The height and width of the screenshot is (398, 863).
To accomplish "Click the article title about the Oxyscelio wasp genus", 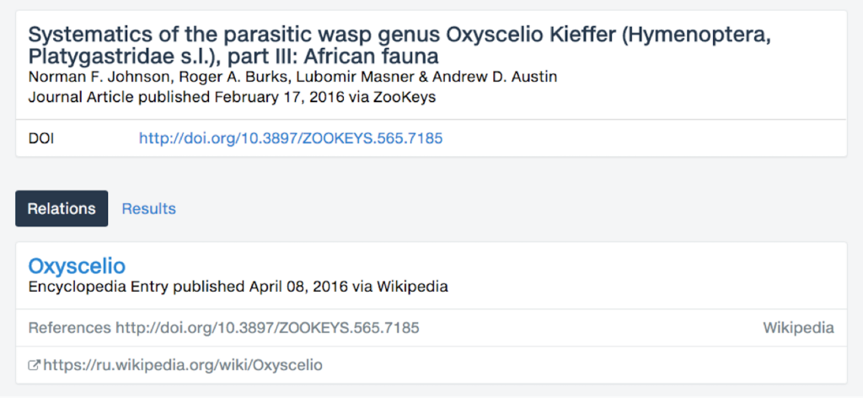I will [x=399, y=46].
